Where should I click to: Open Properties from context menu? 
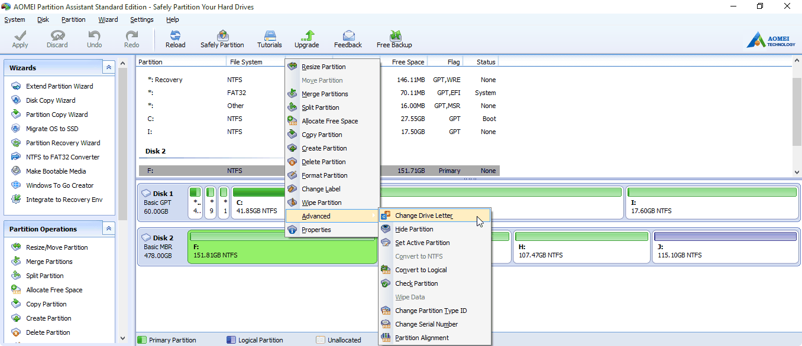pos(332,230)
